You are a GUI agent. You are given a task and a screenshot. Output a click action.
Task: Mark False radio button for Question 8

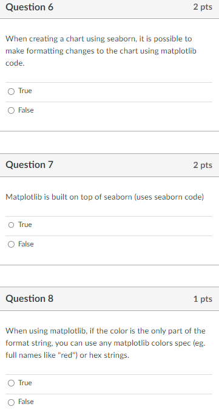point(11,402)
